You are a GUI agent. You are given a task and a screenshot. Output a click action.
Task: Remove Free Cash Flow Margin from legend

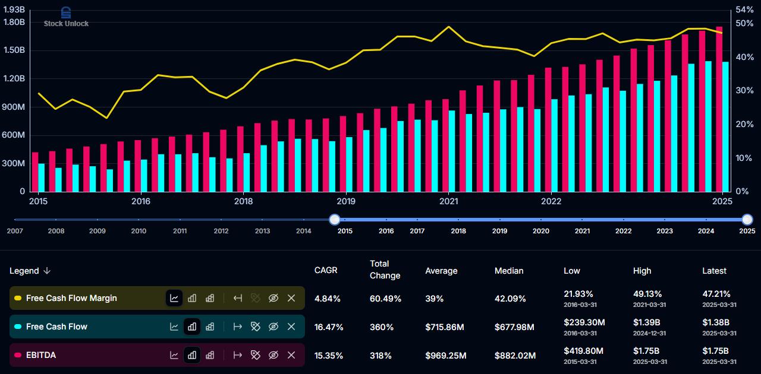(291, 298)
